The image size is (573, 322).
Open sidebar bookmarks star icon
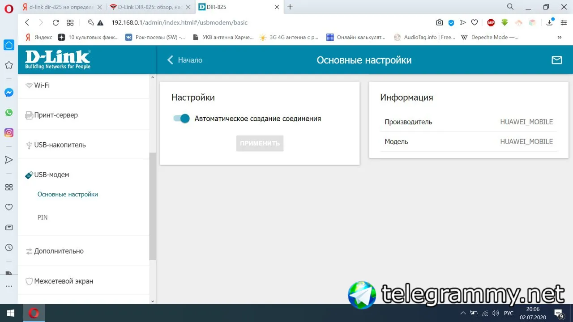pos(9,65)
